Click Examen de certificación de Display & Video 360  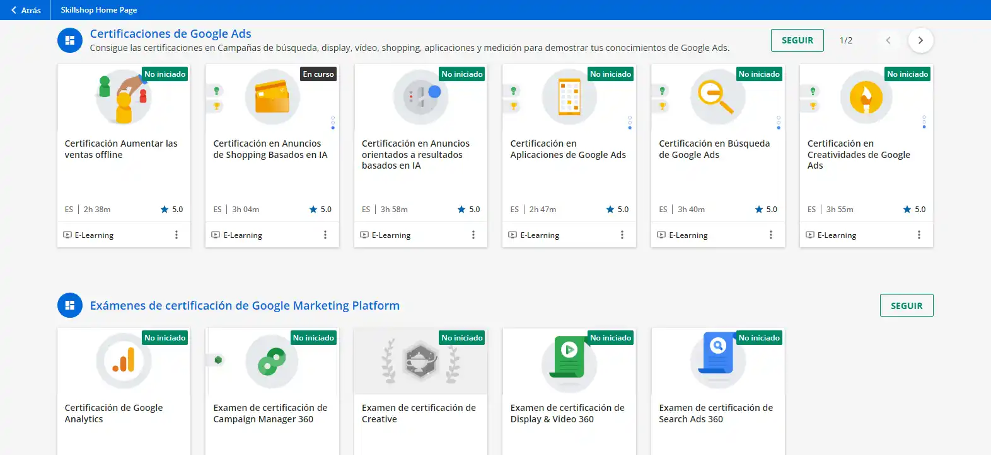point(567,413)
